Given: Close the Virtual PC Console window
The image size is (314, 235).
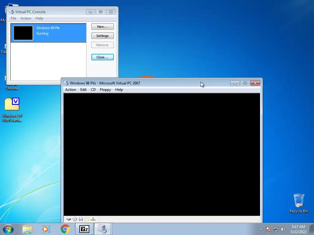Looking at the screenshot, I should [x=111, y=12].
